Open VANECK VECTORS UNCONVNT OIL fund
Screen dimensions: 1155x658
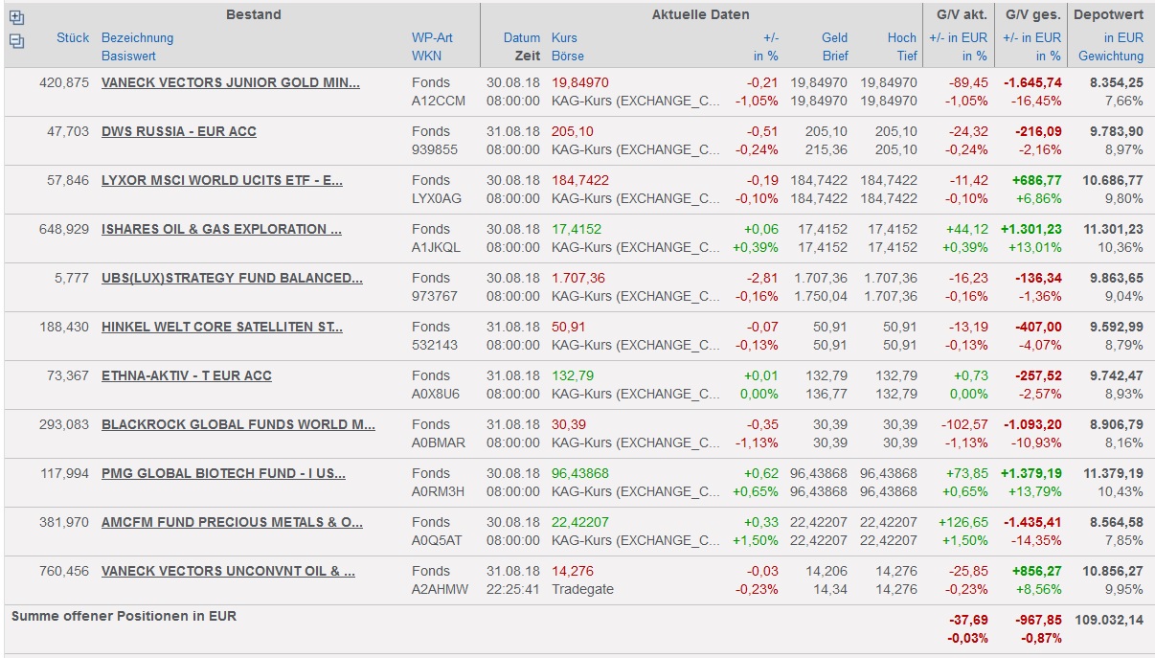click(x=228, y=571)
